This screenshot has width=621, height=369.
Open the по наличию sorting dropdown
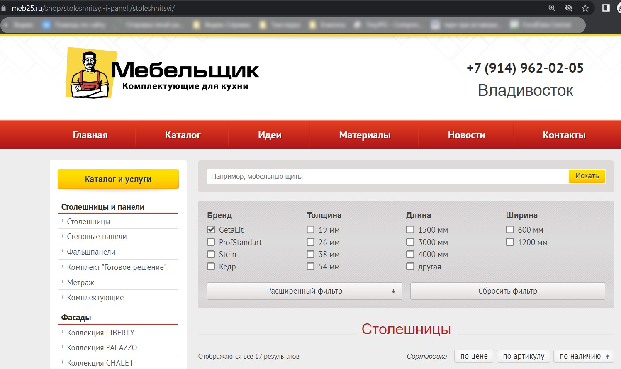582,356
